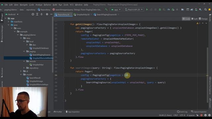The image size is (212, 119).
Task: Open the Layout Inspector
Action: [199, 112]
